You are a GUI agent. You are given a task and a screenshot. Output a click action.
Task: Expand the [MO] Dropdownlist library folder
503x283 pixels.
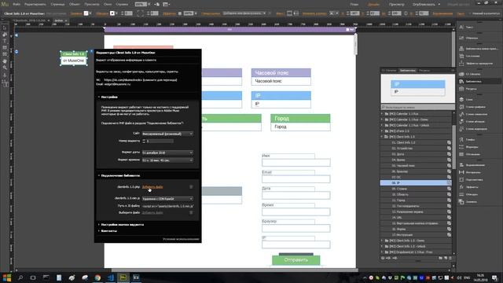point(383,252)
